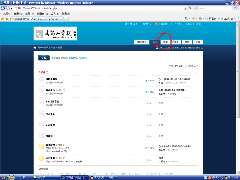Click the Stop loading red X icon

(195, 8)
